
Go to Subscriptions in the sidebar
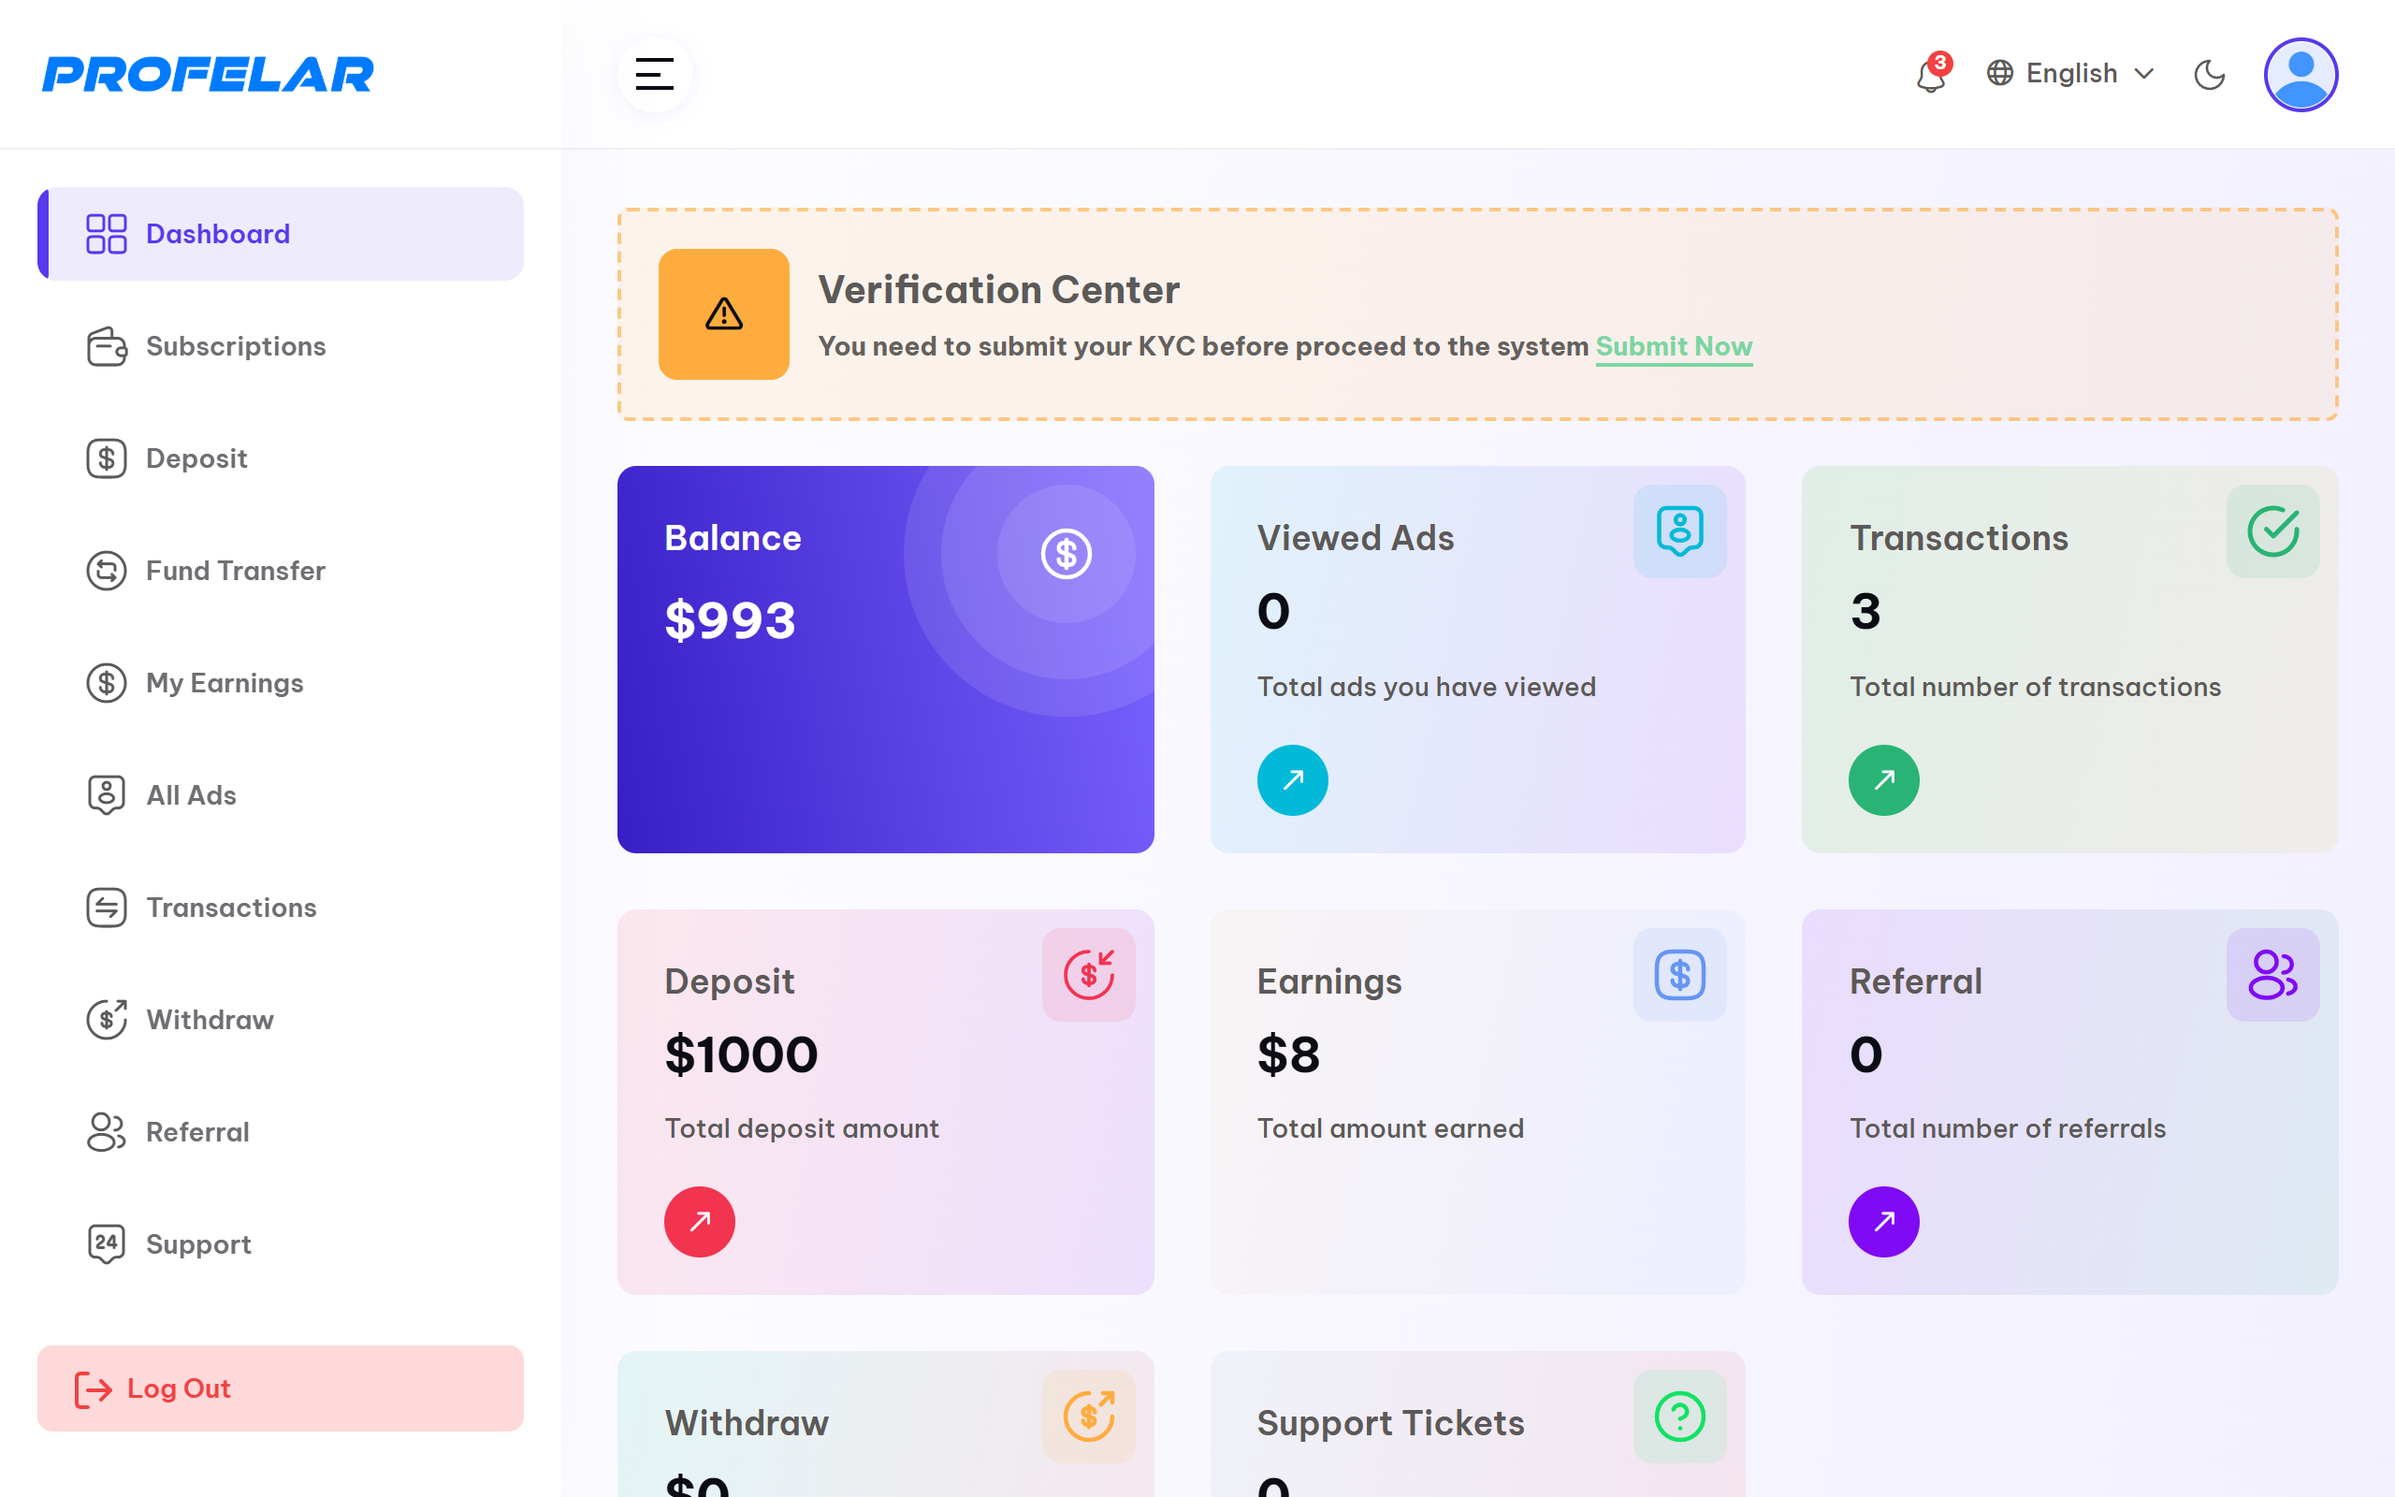pyautogui.click(x=281, y=346)
